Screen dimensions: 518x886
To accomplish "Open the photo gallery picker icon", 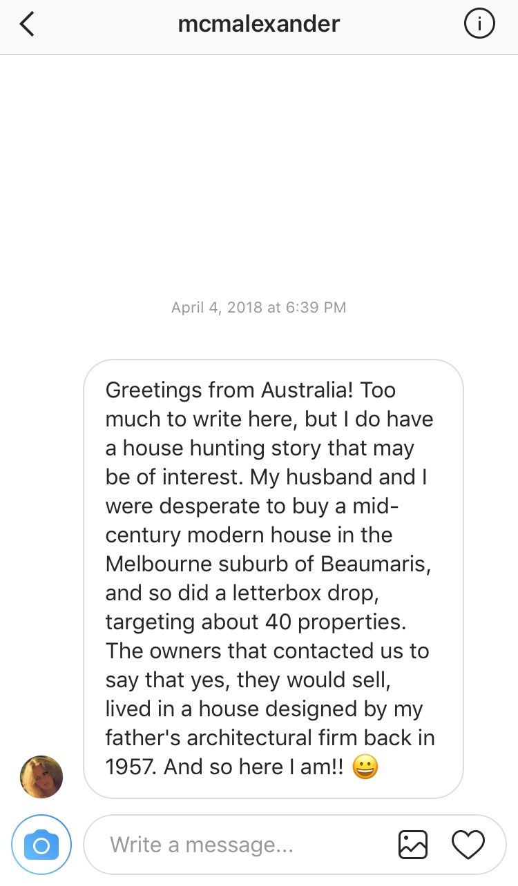I will [413, 845].
